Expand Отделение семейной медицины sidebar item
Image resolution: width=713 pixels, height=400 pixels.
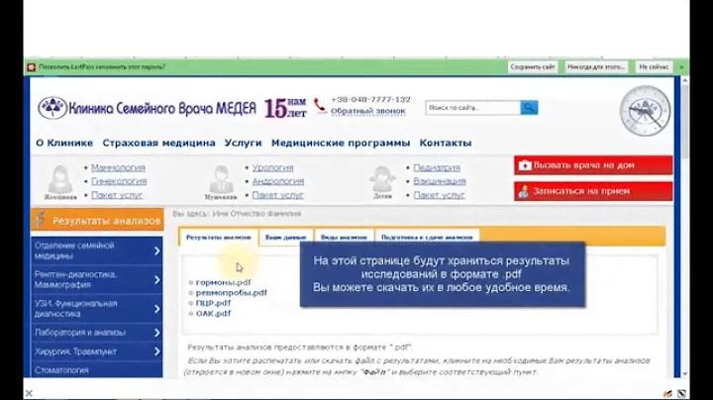(x=156, y=251)
